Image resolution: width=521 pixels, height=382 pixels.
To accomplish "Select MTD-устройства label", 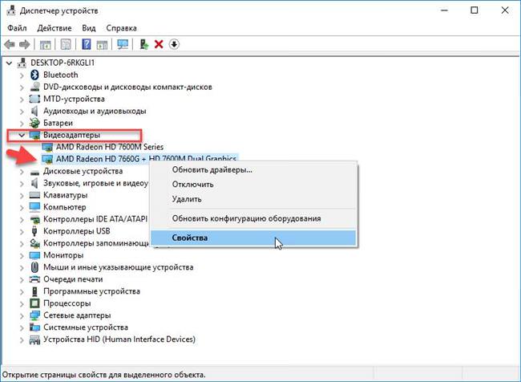I will tap(74, 99).
